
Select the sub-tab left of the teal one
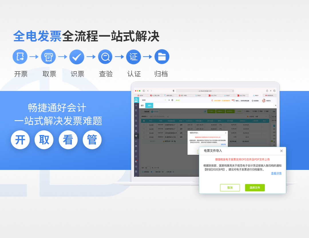146,112
